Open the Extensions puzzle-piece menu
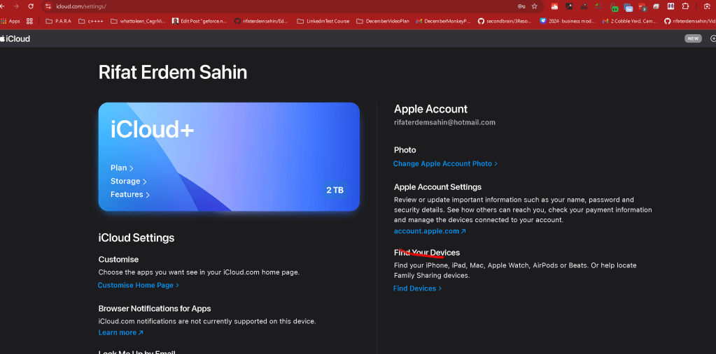 coord(685,6)
